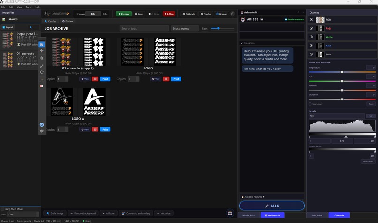
Task: Click copies stepper for LOGO job
Action: [138, 79]
